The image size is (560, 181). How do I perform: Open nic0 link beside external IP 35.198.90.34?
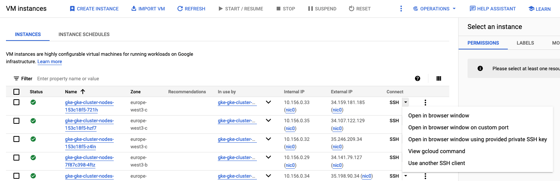point(367,176)
